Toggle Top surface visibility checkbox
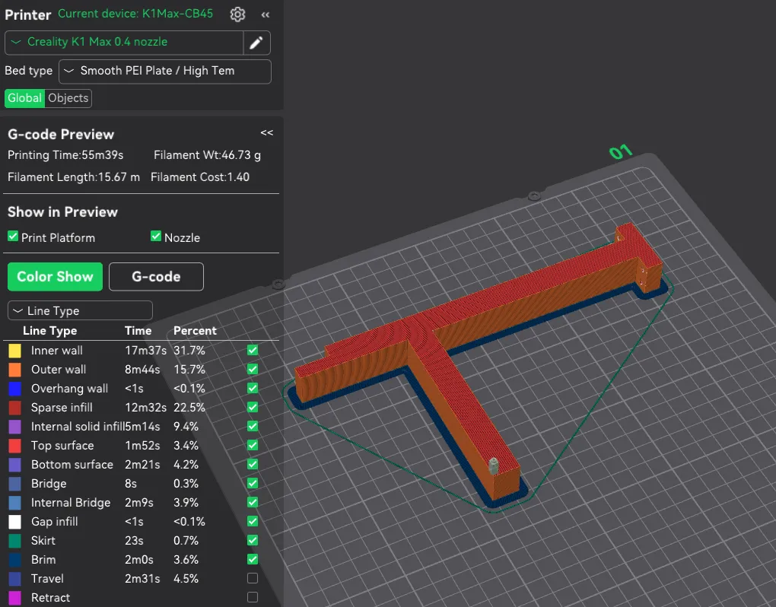 pos(253,445)
